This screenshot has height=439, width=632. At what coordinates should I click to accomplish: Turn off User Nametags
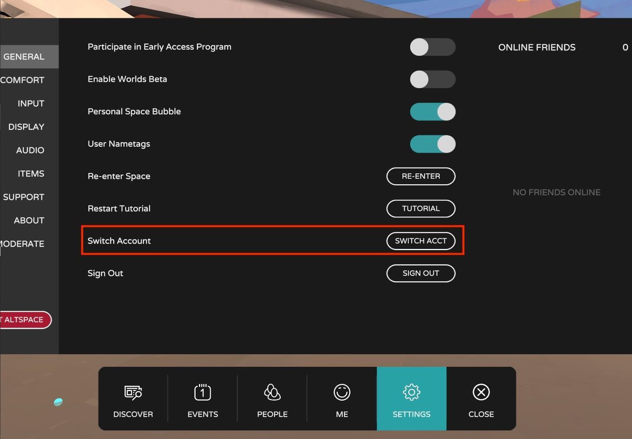pyautogui.click(x=432, y=144)
